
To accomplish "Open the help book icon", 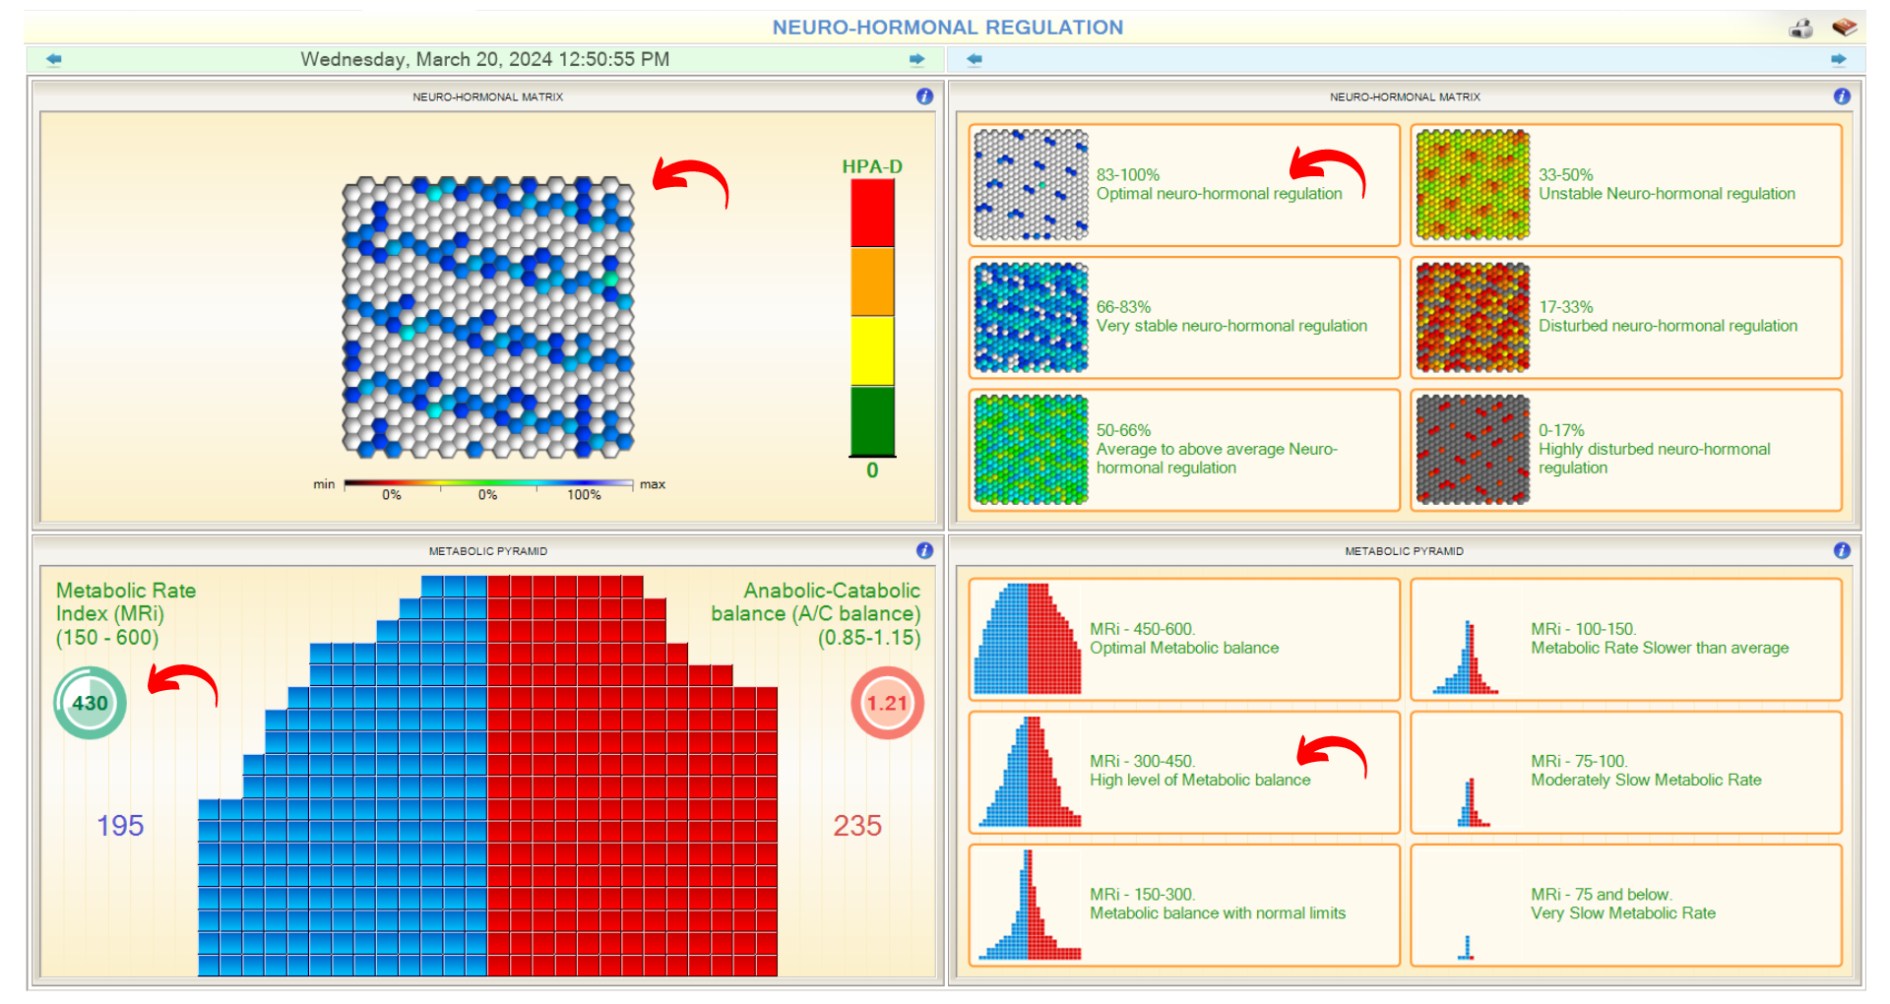I will pyautogui.click(x=1844, y=28).
